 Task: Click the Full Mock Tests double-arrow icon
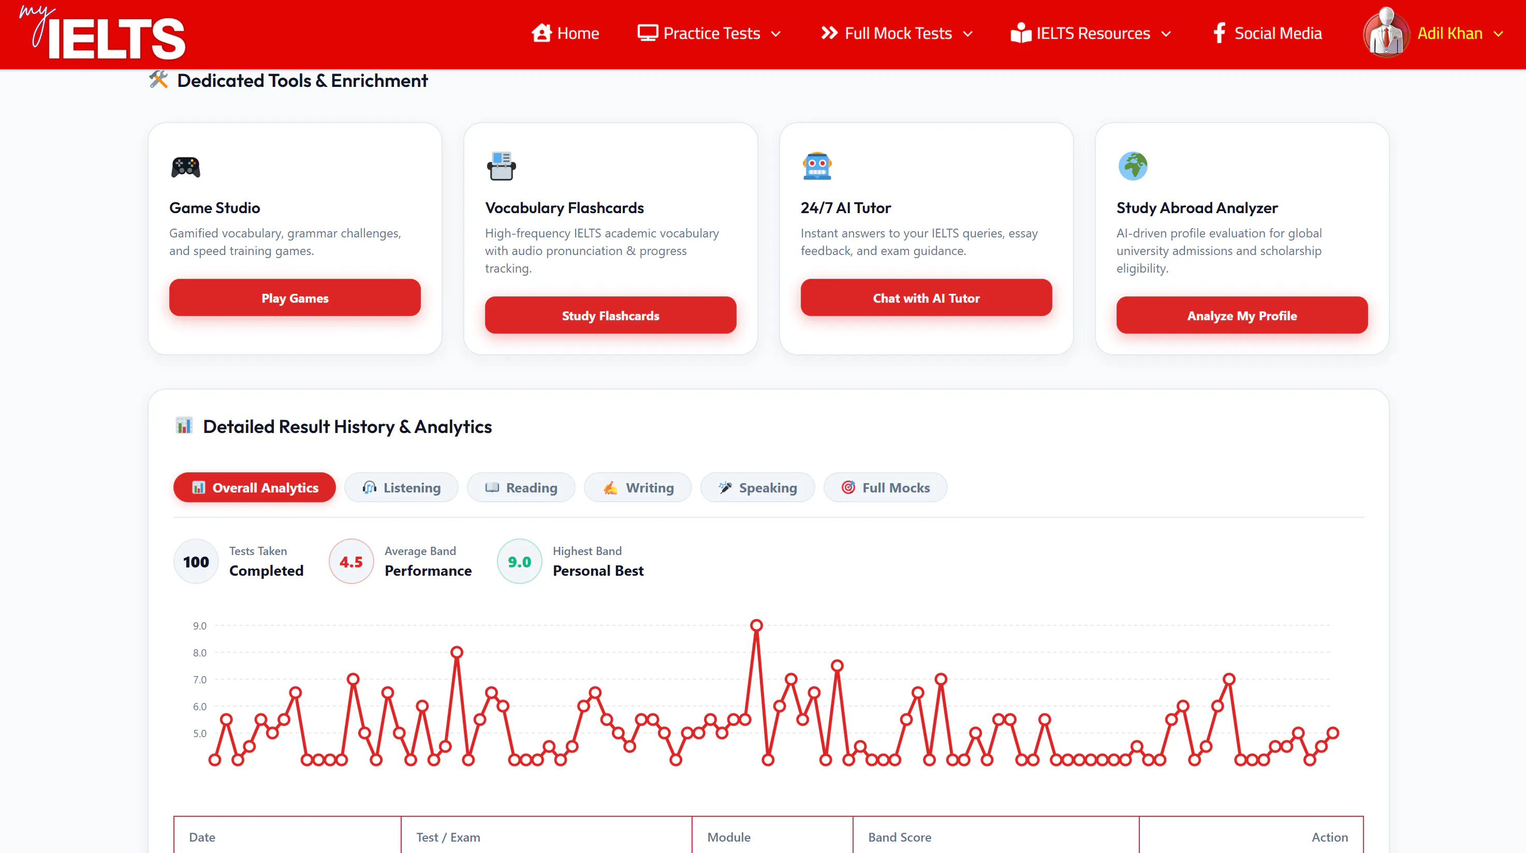click(x=829, y=33)
